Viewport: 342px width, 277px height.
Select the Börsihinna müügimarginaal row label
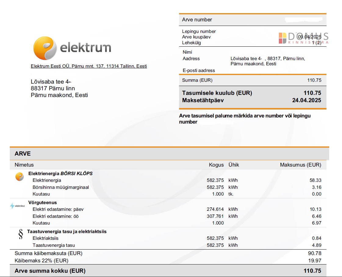click(61, 187)
